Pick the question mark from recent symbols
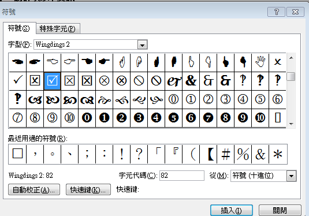The width and height of the screenshot is (309, 216). coord(139,154)
